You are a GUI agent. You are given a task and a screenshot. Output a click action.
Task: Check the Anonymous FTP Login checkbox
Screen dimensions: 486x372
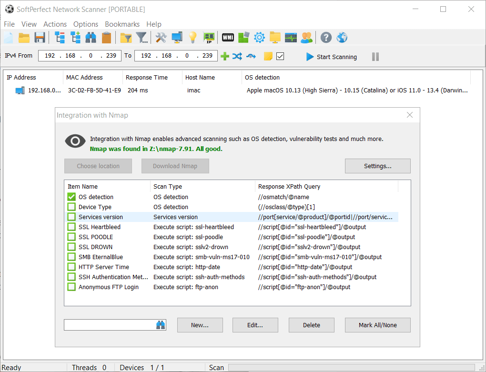tap(71, 287)
